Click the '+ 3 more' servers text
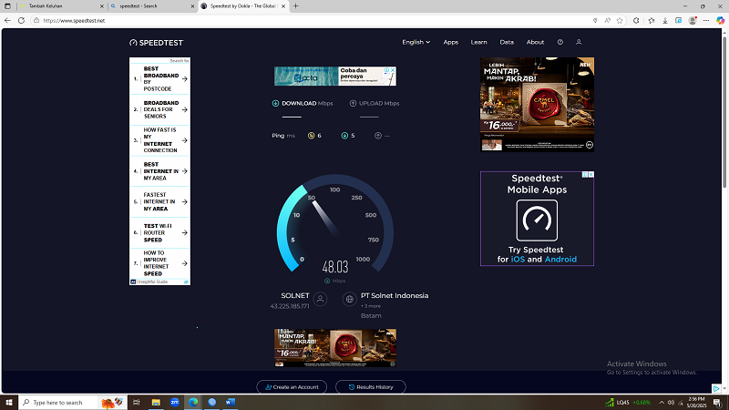729x410 pixels. [371, 306]
